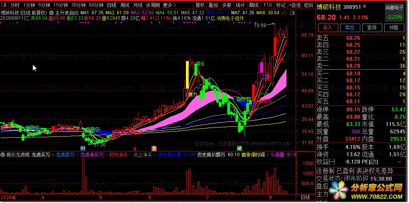Click the red R margin-trading marker
The image size is (409, 203).
click(x=365, y=6)
